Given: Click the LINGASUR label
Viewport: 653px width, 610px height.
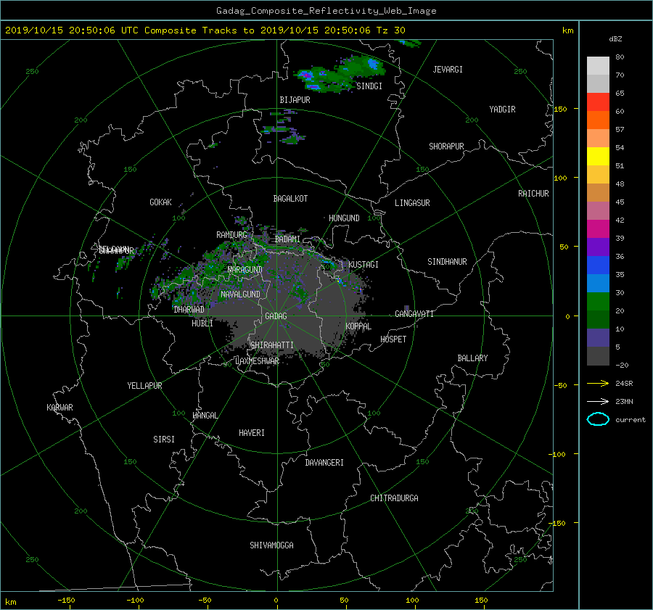Looking at the screenshot, I should 412,203.
